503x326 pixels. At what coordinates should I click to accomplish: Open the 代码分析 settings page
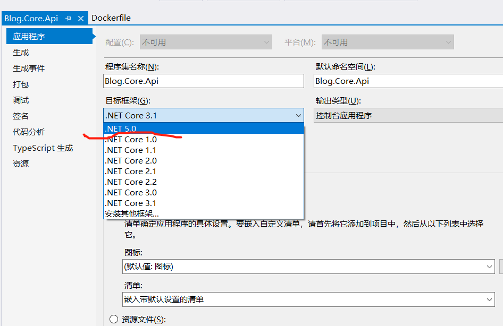point(29,132)
